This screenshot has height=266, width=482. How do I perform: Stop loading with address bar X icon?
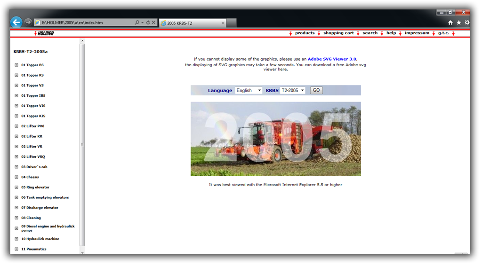point(153,23)
